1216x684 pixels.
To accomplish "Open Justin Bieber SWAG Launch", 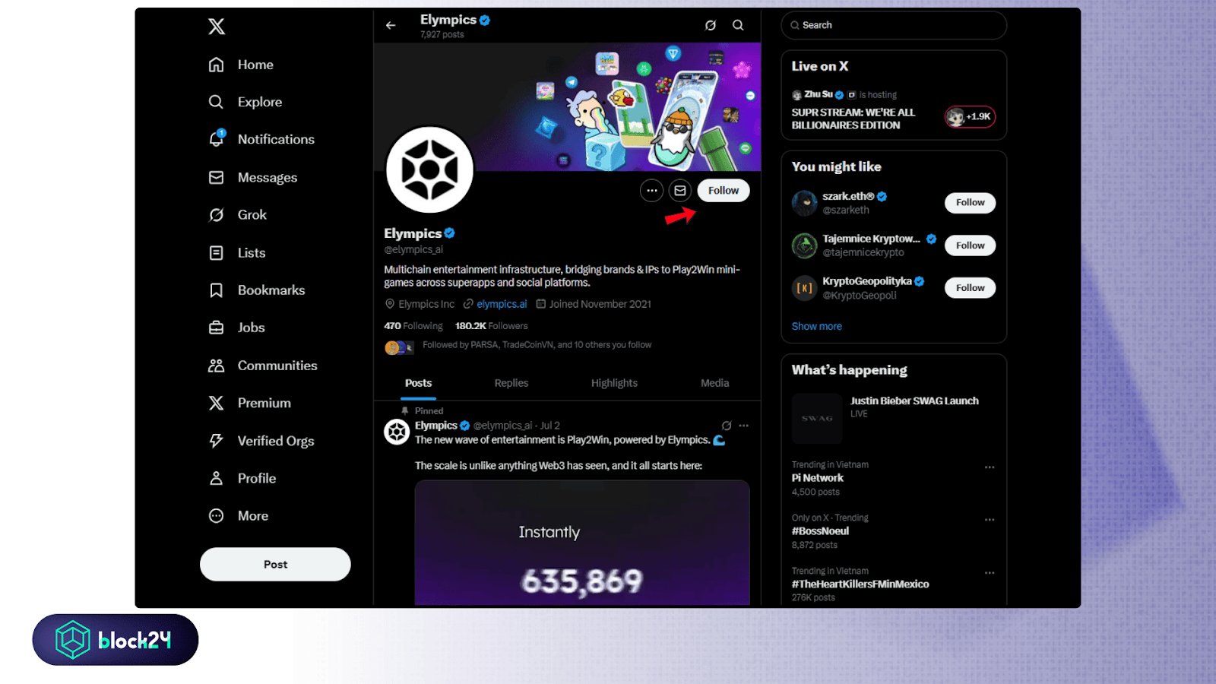I will [x=914, y=401].
